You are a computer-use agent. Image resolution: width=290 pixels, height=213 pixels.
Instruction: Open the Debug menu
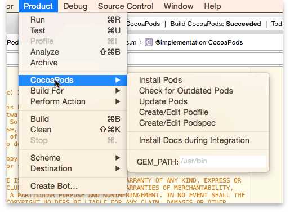pos(75,6)
